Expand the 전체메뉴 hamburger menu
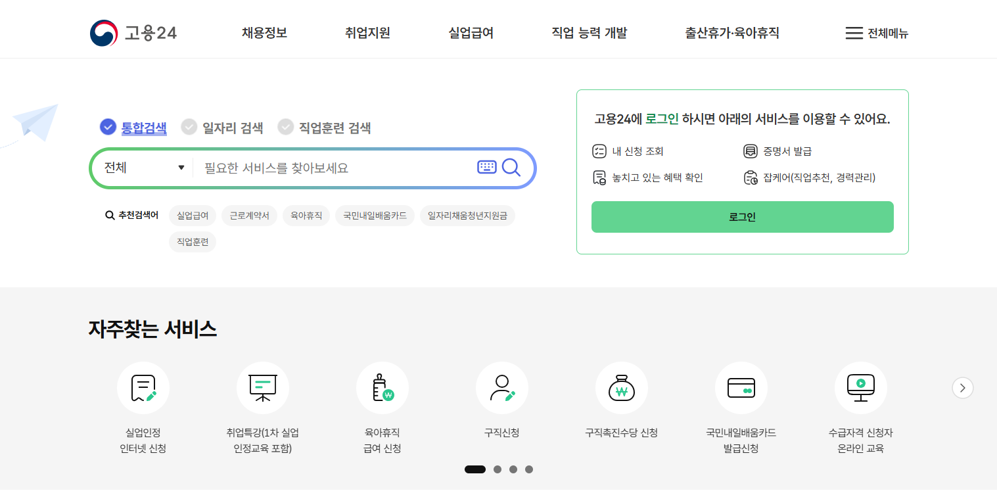 876,33
